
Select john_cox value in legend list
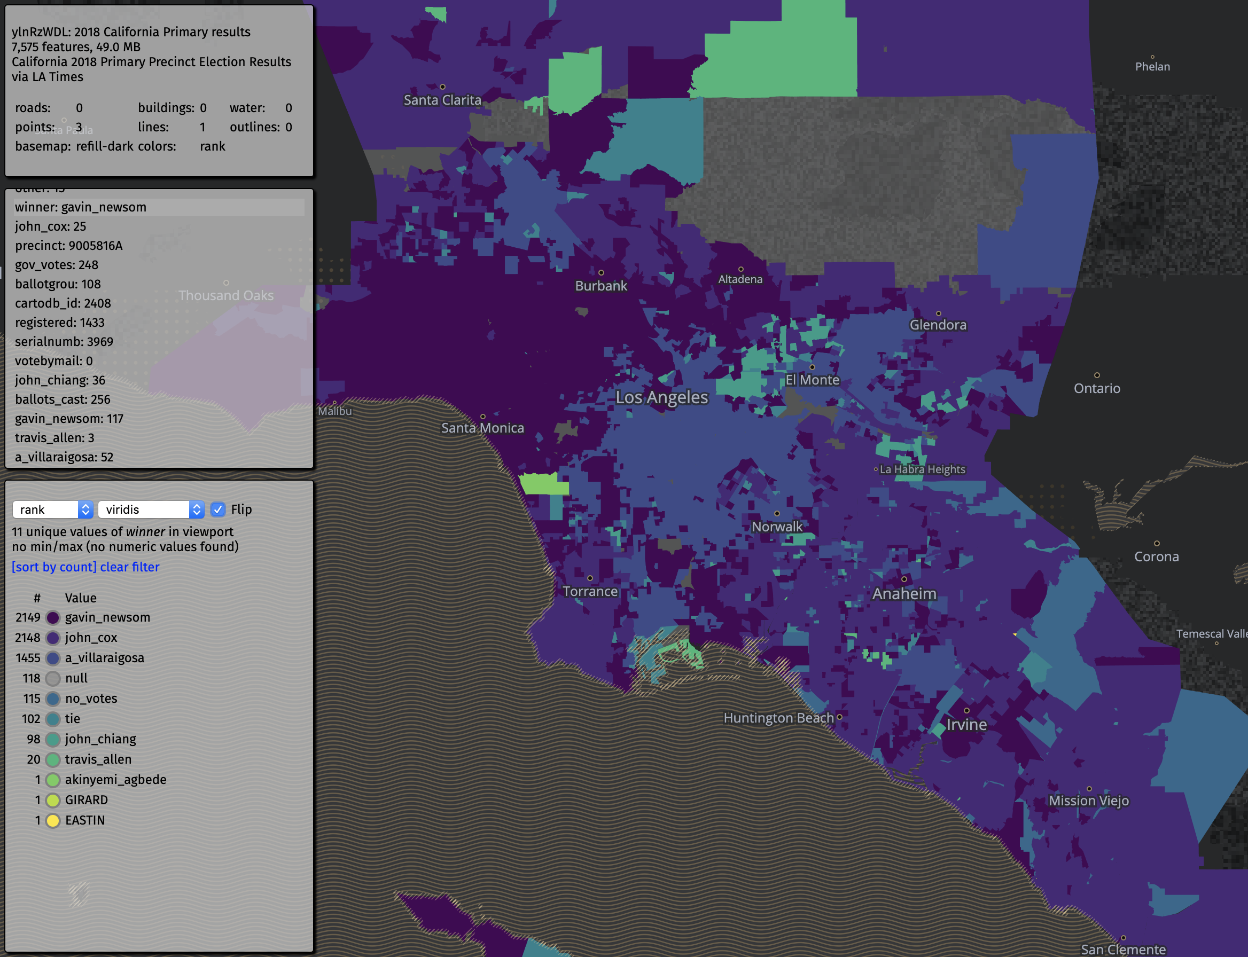pos(91,638)
